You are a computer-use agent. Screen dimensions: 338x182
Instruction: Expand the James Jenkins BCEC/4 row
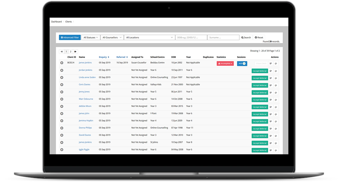(x=62, y=63)
